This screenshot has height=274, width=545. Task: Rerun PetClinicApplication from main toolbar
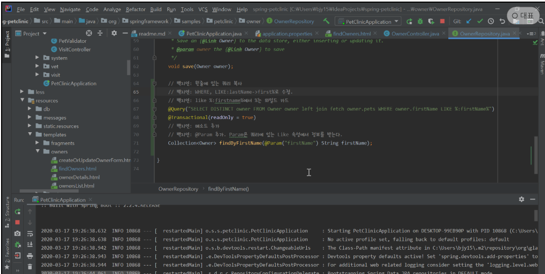pos(409,22)
